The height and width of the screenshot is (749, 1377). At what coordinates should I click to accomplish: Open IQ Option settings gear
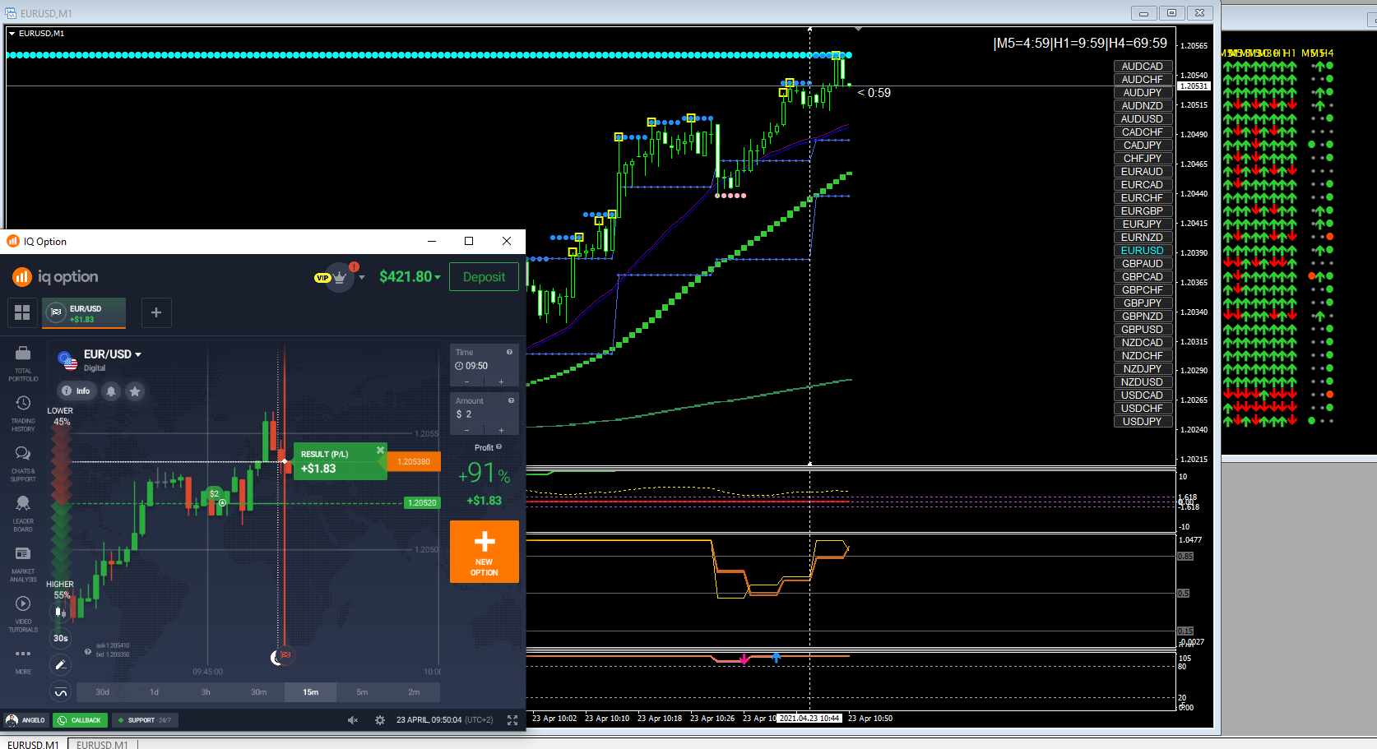point(380,720)
